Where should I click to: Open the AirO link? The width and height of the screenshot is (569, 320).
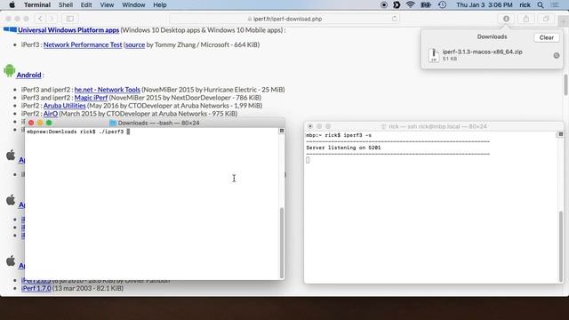(51, 113)
